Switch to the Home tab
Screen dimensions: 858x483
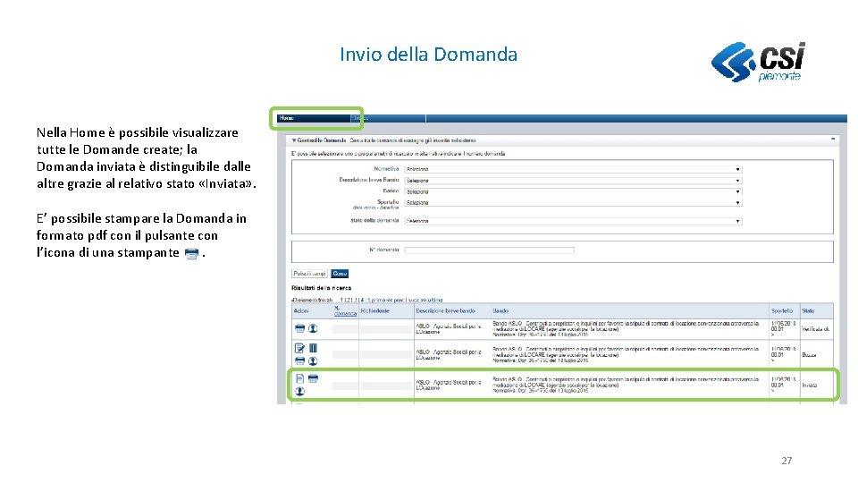click(x=314, y=118)
